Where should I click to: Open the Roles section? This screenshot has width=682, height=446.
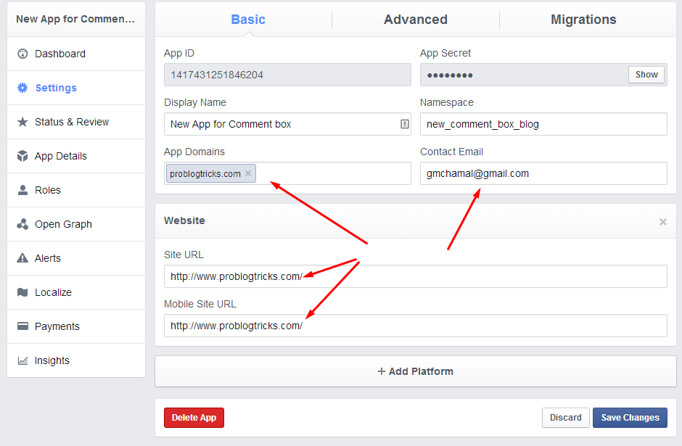(22, 190)
